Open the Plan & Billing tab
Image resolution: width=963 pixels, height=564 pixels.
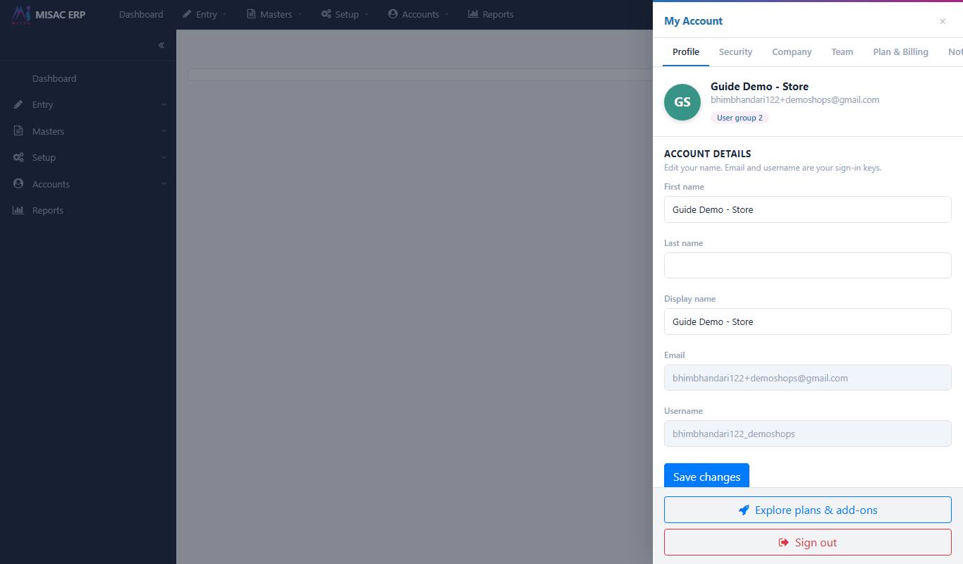pos(900,51)
